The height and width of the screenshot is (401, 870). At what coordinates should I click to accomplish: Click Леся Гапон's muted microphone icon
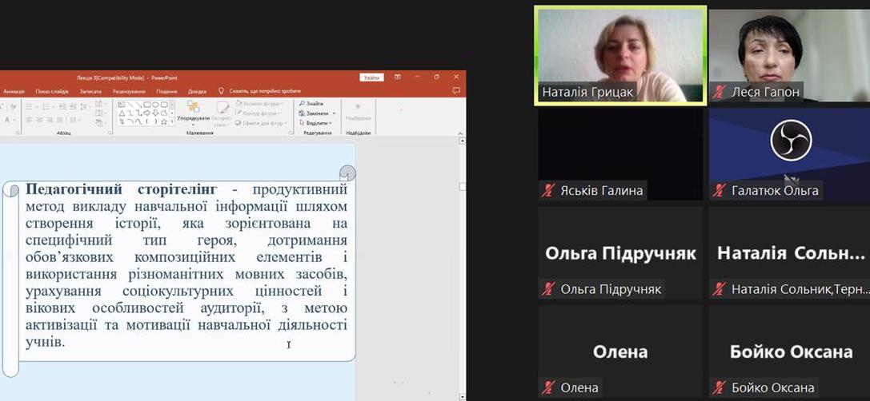pos(719,92)
